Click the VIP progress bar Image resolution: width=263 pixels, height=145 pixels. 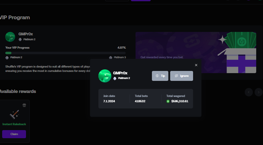coord(65,53)
